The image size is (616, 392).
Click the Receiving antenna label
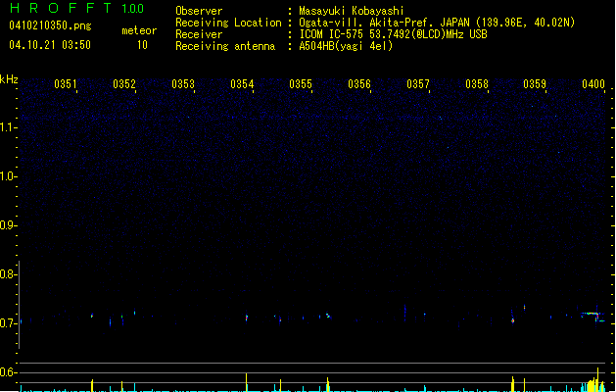click(225, 46)
